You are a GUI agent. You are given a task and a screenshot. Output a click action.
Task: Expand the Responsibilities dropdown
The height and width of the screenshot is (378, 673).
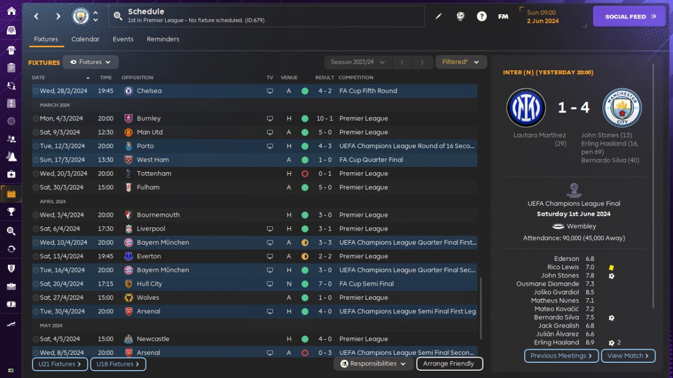pyautogui.click(x=373, y=364)
